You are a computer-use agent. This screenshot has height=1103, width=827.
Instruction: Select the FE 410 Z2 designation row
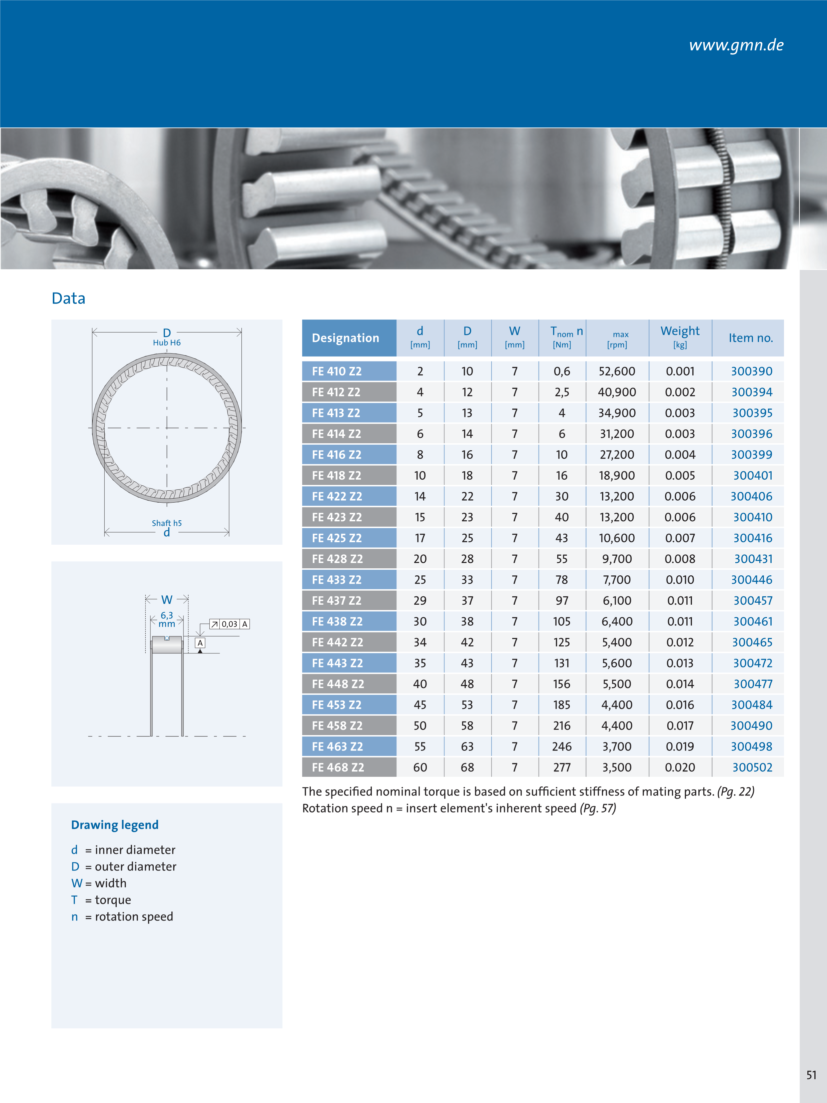click(x=543, y=371)
